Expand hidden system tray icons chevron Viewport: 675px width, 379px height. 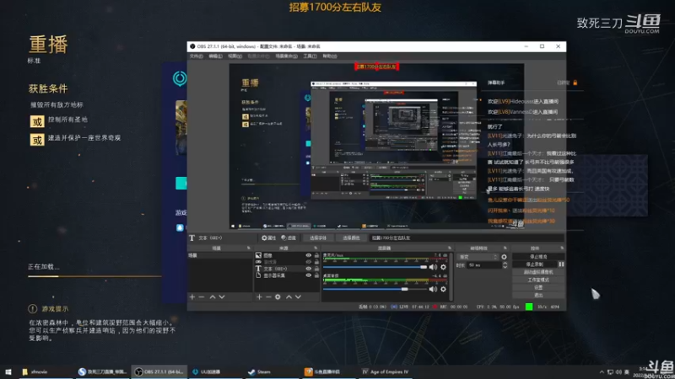602,371
